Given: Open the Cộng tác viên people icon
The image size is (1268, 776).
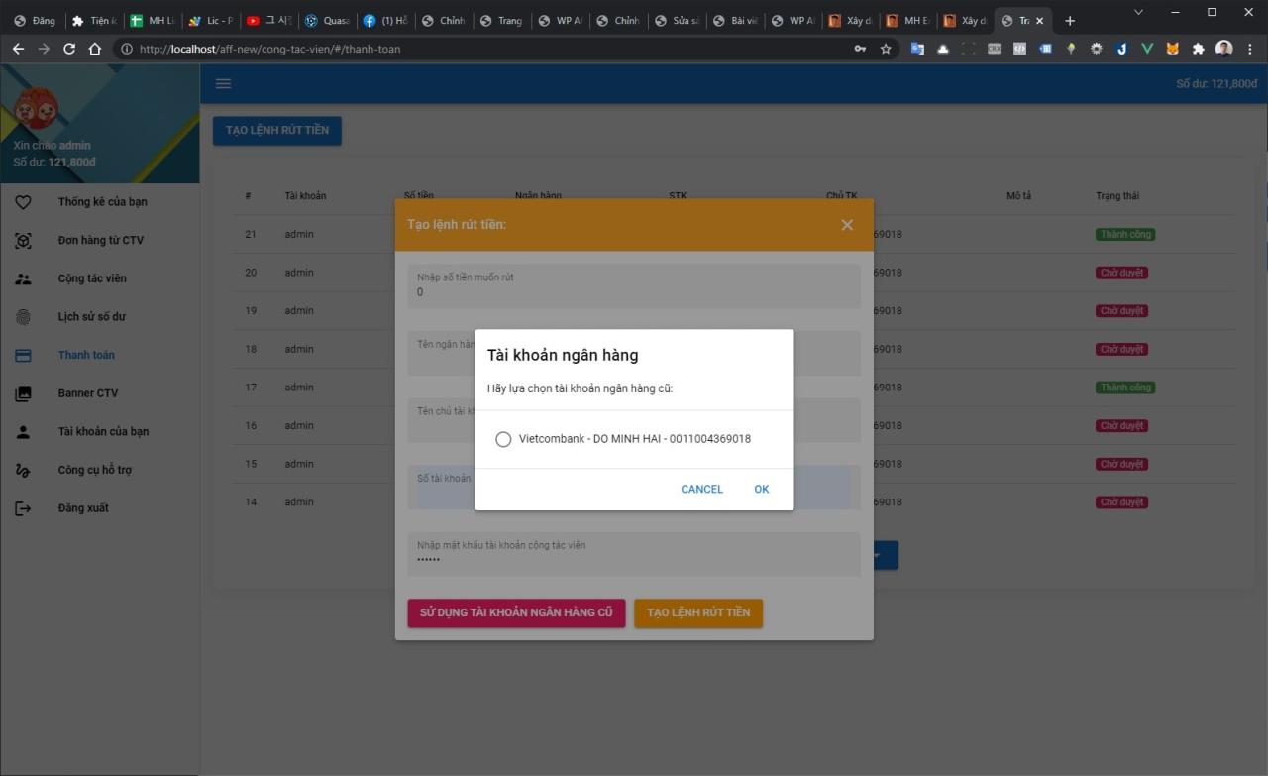Looking at the screenshot, I should (24, 278).
